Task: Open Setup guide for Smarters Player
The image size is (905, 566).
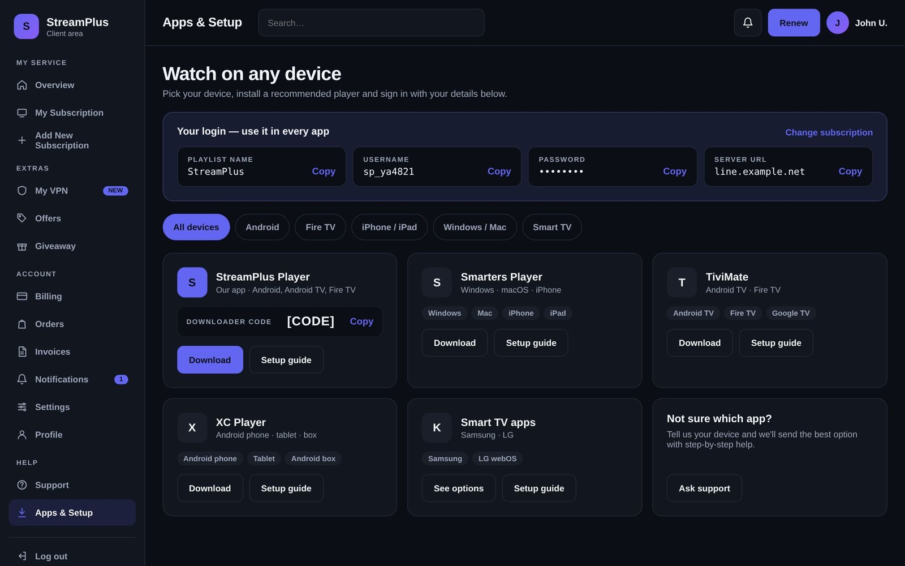Action: (531, 343)
